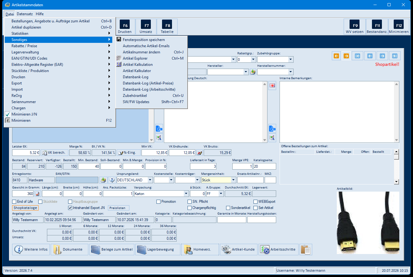Image resolution: width=413 pixels, height=277 pixels.
Task: Click the %-Eing. button
Action: tap(128, 152)
